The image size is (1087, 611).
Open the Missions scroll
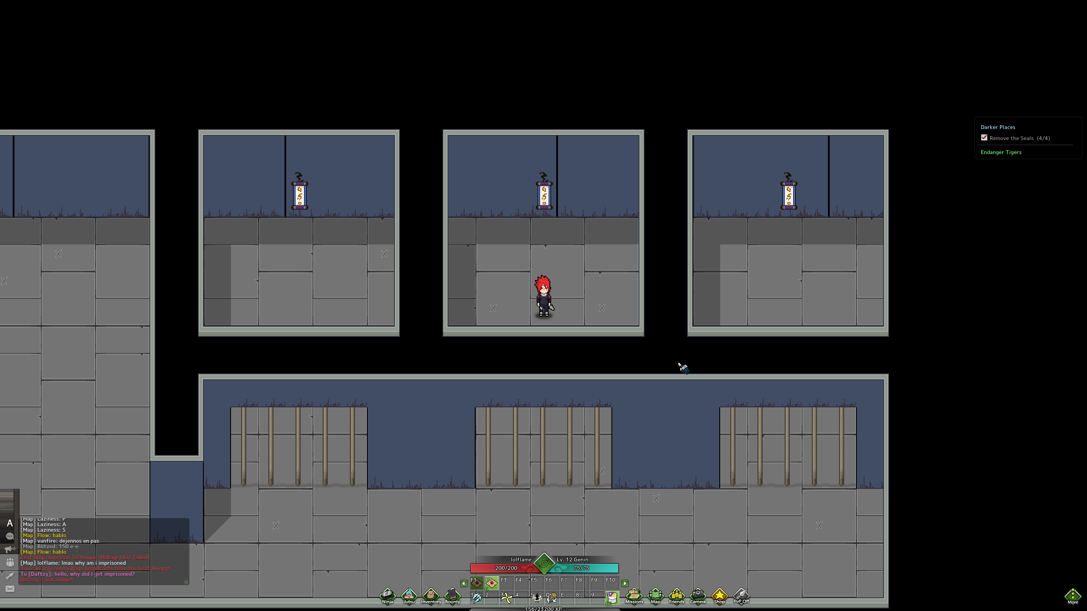634,595
